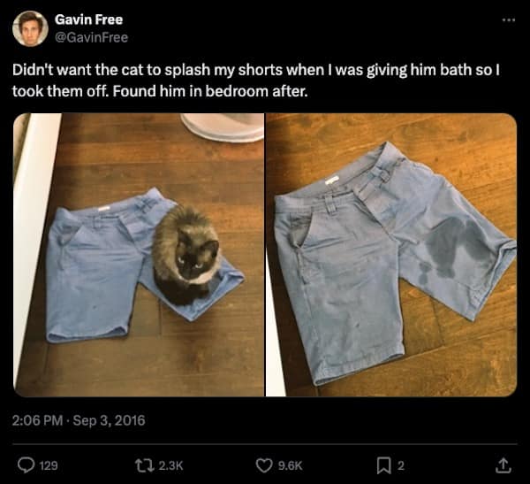Click the 2:06 PM · Sep 3, 2016 timestamp

(79, 420)
